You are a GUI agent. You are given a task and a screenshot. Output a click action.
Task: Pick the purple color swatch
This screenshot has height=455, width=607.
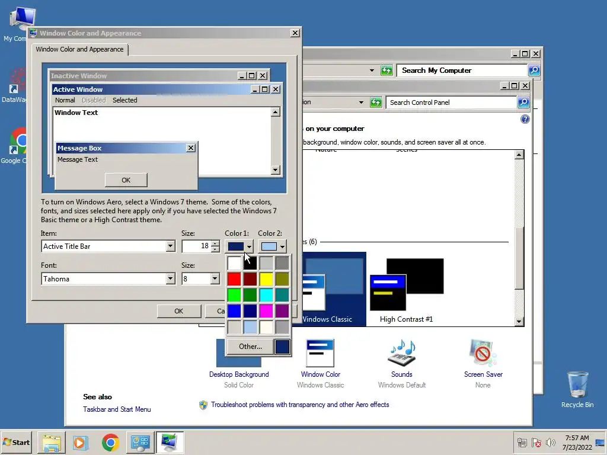point(282,310)
